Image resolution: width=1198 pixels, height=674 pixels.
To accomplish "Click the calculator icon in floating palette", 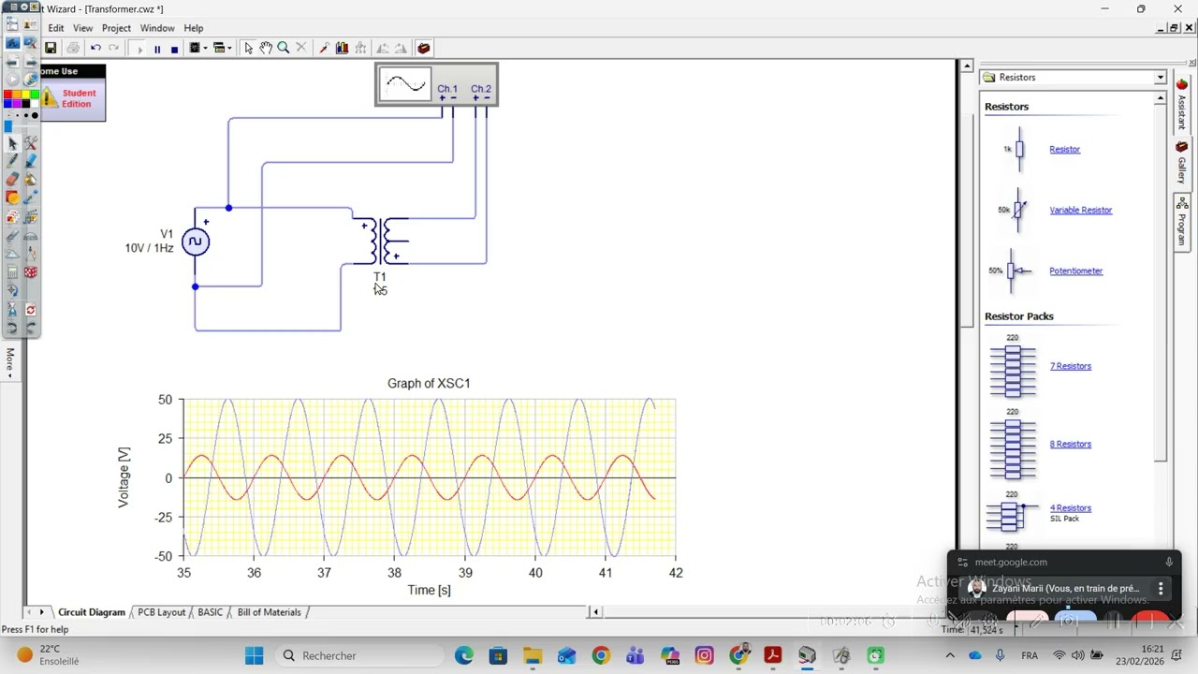I will click(12, 272).
